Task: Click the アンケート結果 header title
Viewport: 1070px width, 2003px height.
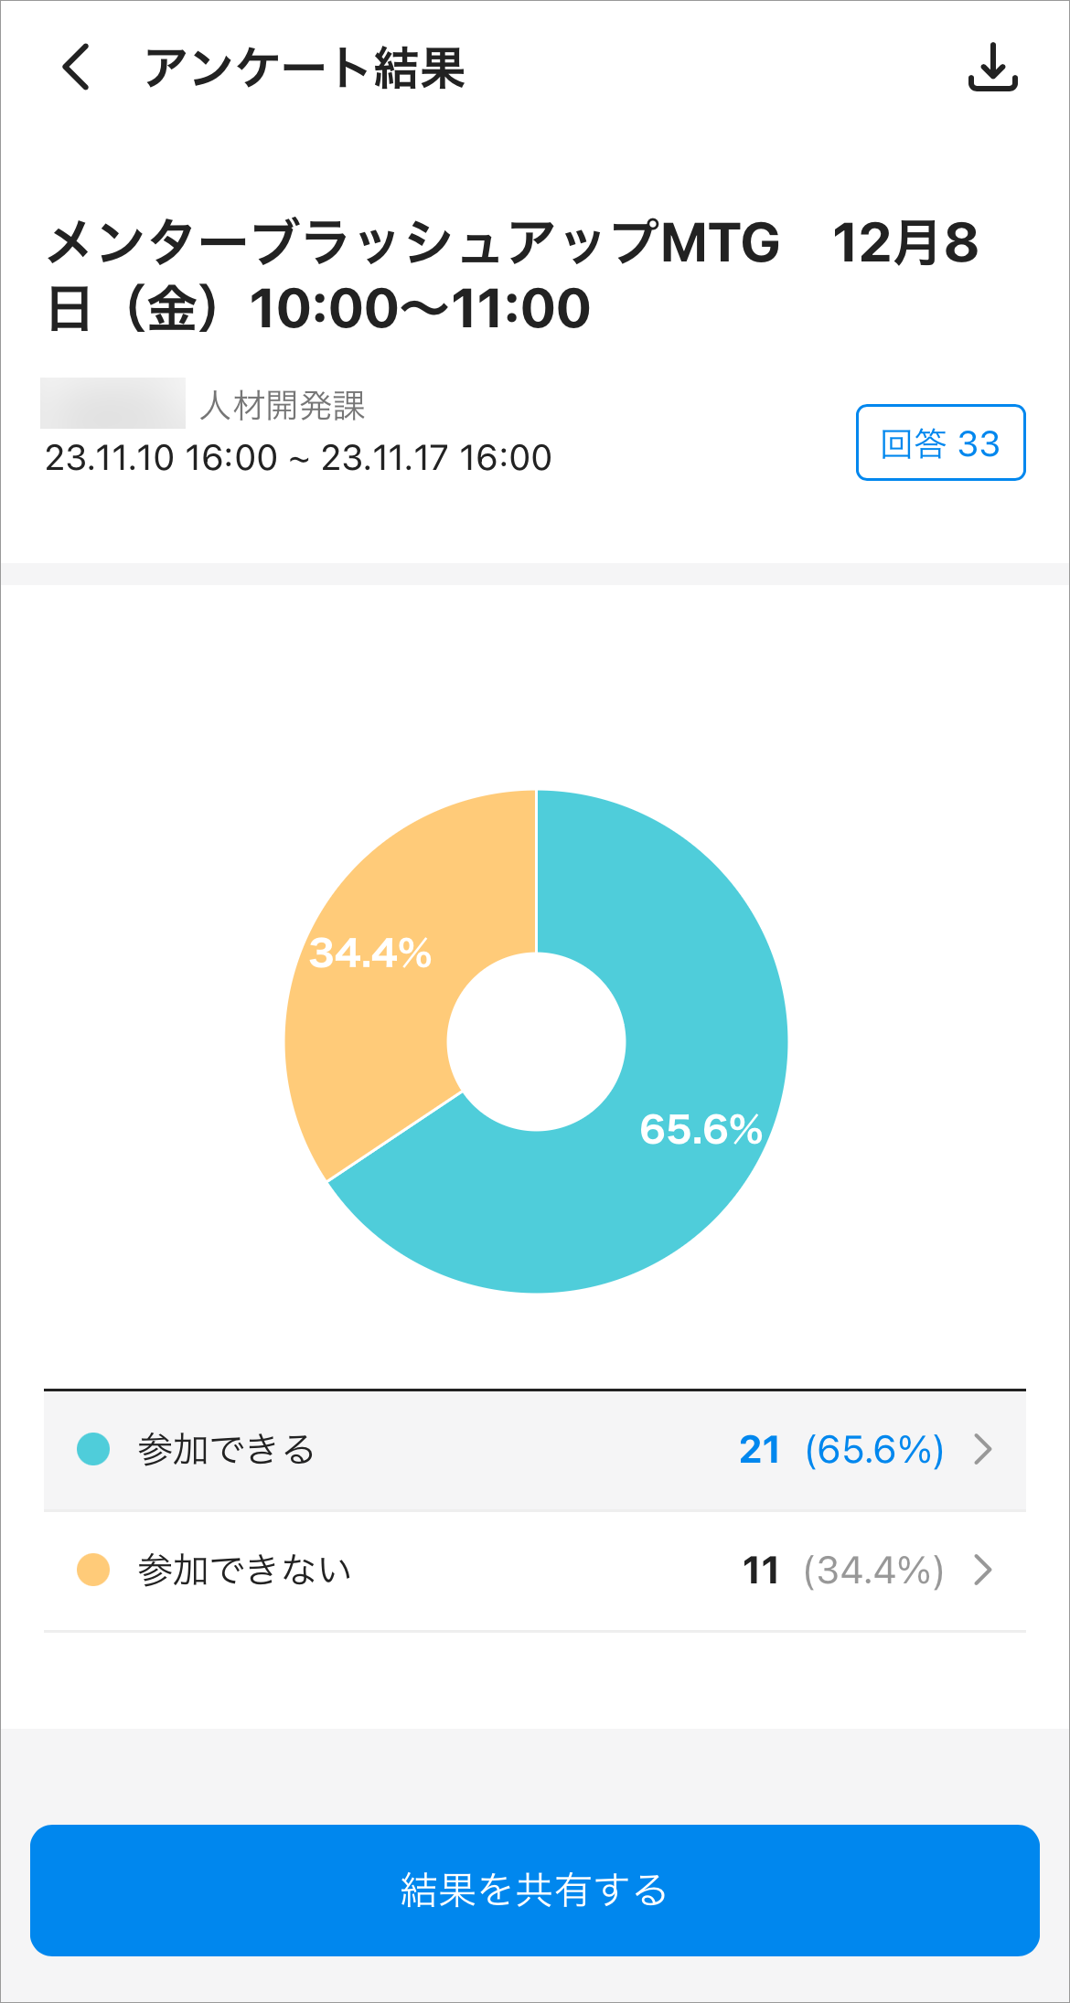Action: tap(305, 69)
